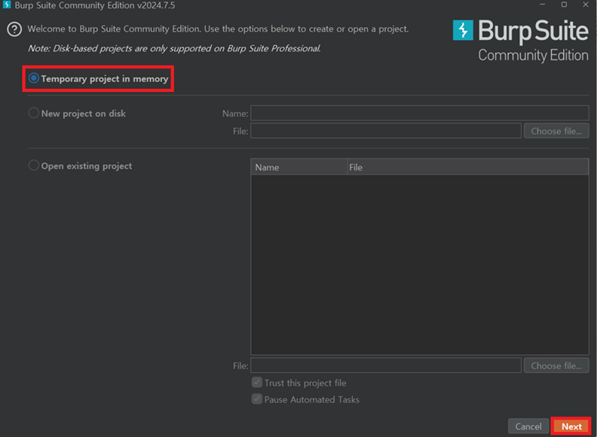Viewport: 597px width, 437px height.
Task: Click the Name column header
Action: (x=299, y=167)
